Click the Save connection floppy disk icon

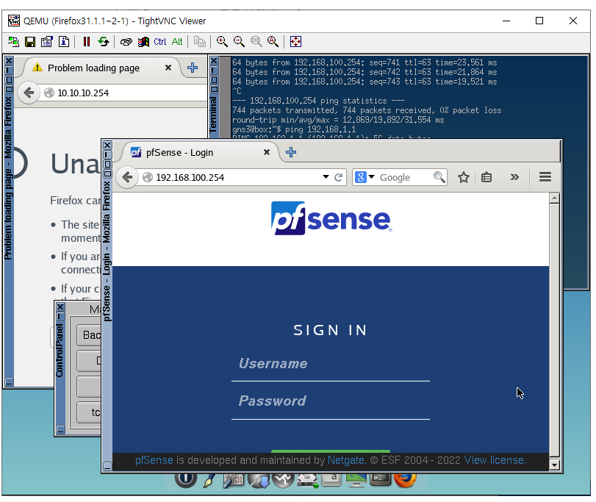pyautogui.click(x=30, y=42)
